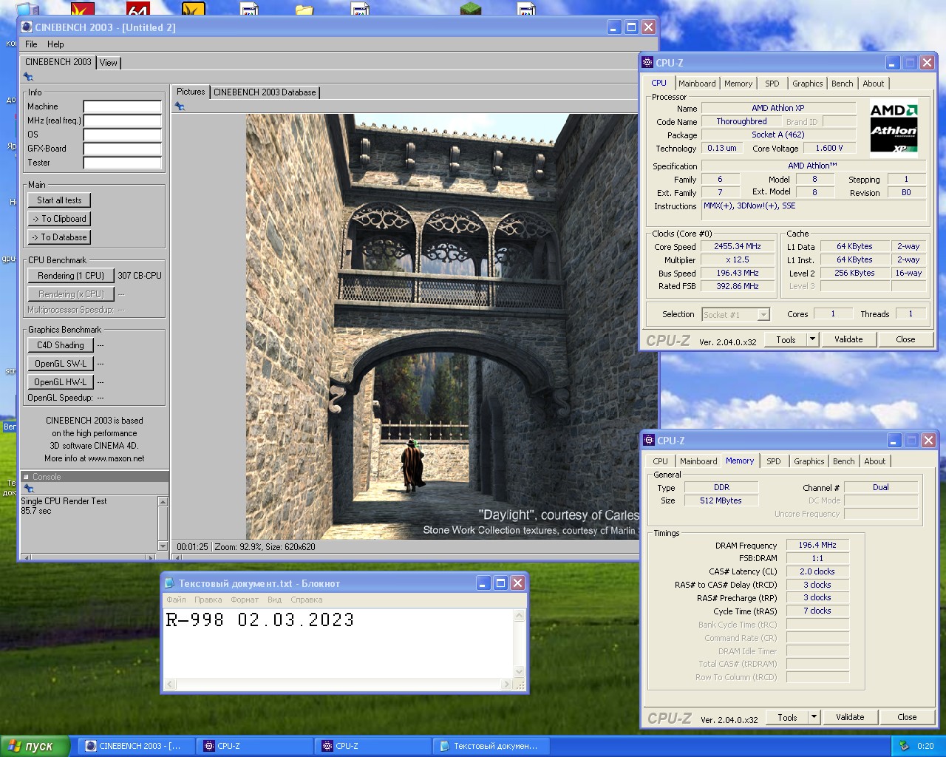Click the OS input field
946x757 pixels.
[x=122, y=135]
